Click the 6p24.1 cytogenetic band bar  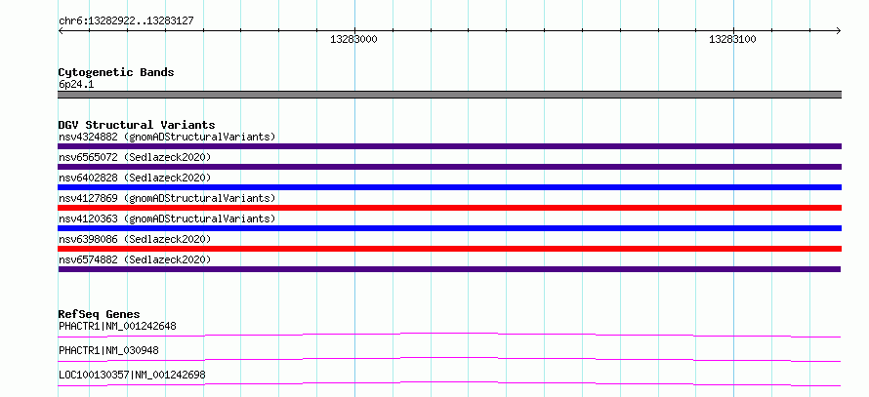tap(449, 95)
